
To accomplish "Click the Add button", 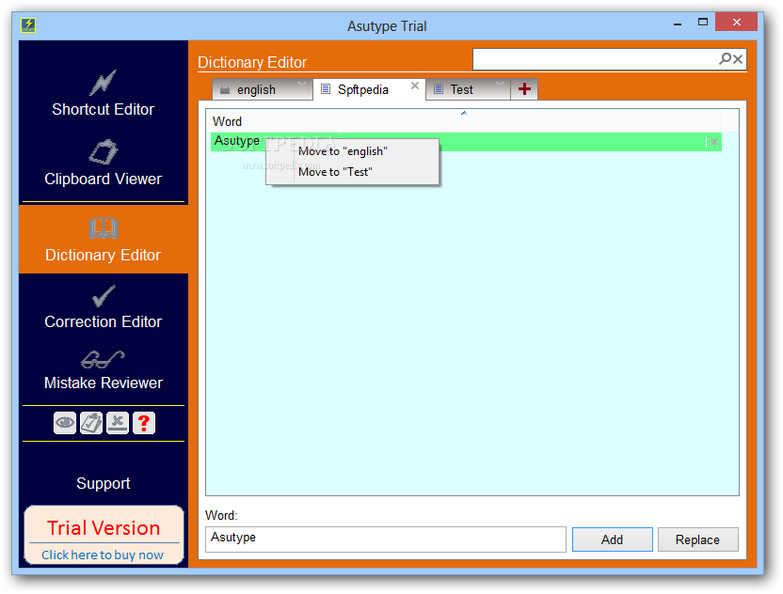I will (x=613, y=539).
